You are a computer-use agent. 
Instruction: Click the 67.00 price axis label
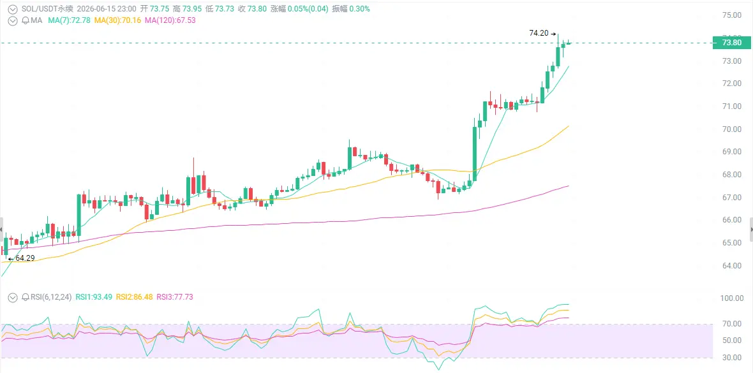733,197
